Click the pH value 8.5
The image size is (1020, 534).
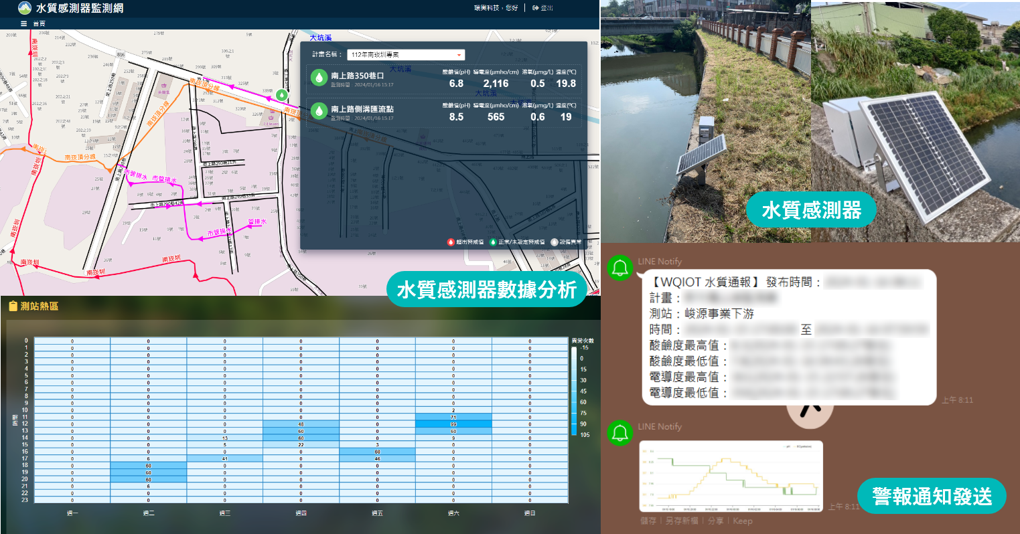(456, 117)
